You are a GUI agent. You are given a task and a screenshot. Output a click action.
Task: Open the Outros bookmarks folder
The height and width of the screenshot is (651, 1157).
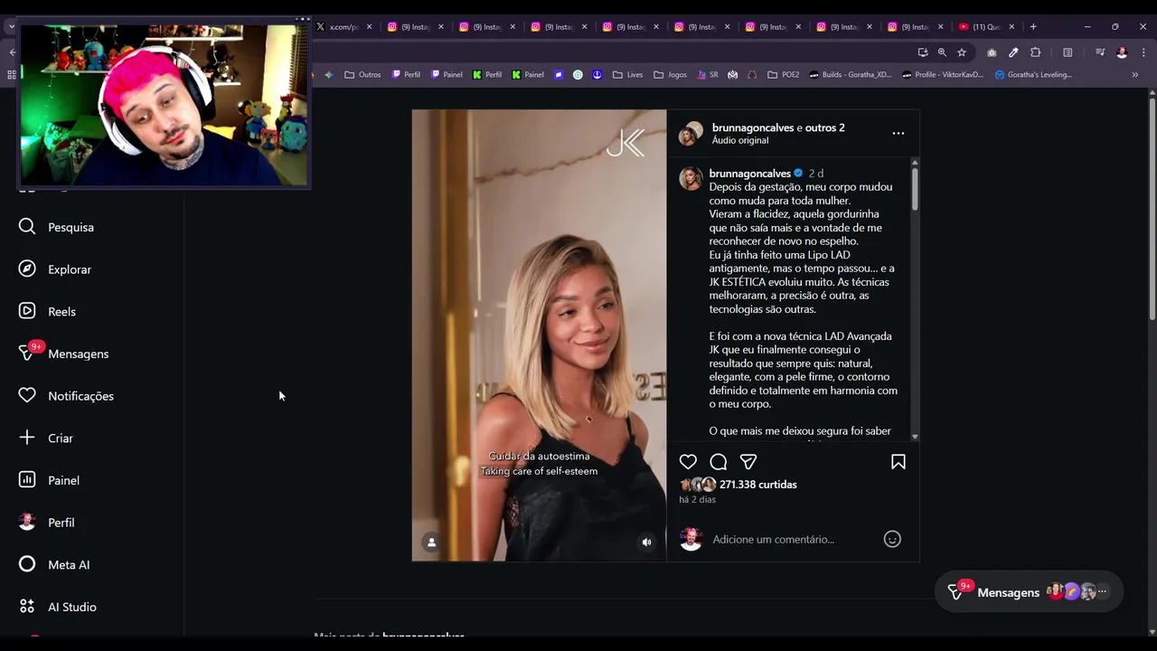pos(363,74)
